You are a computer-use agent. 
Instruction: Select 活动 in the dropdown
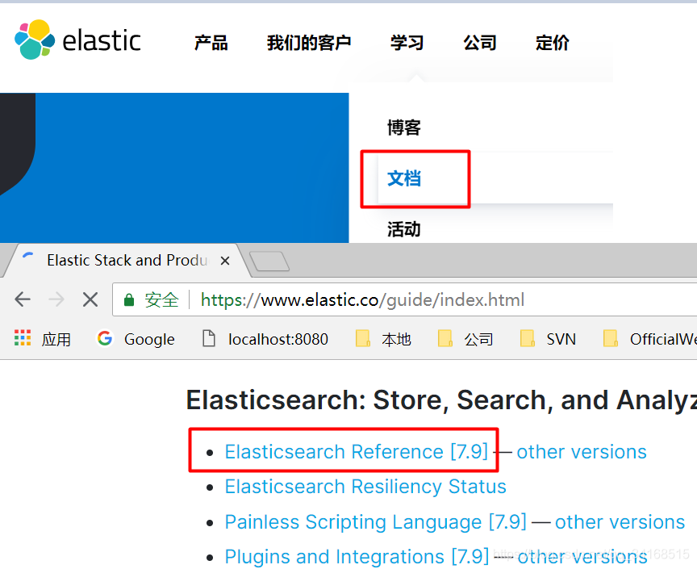403,229
